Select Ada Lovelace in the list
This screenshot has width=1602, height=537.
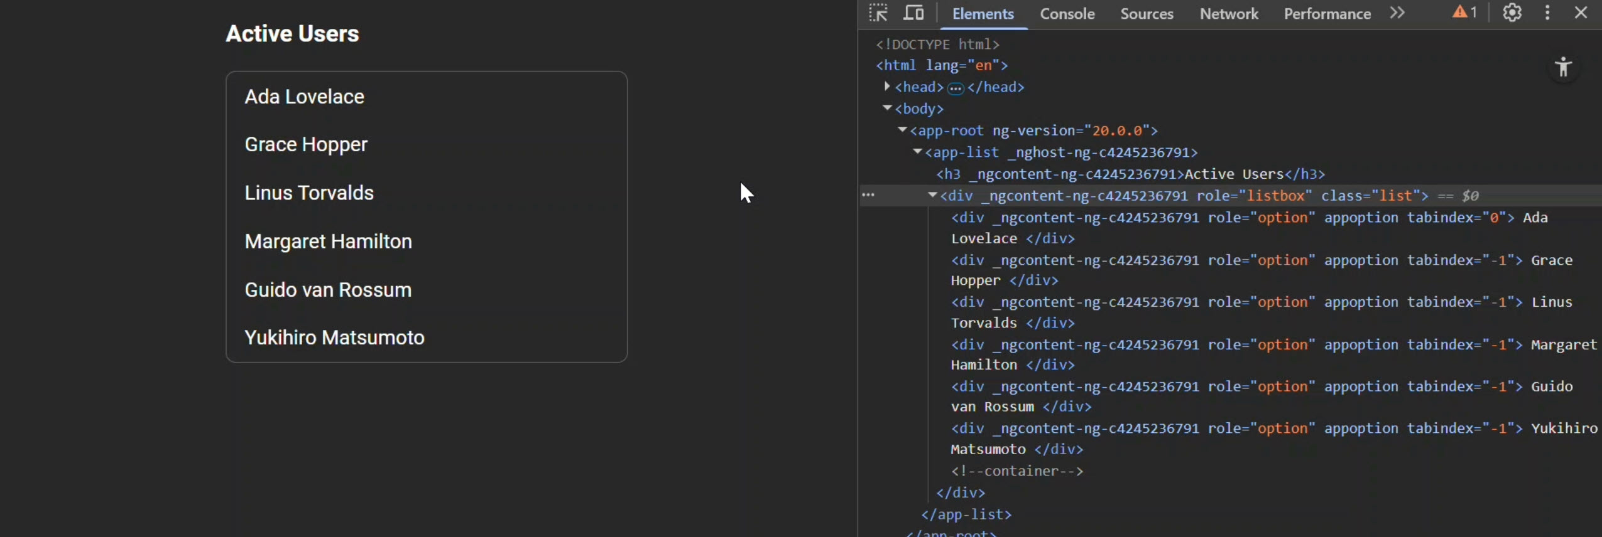coord(427,97)
